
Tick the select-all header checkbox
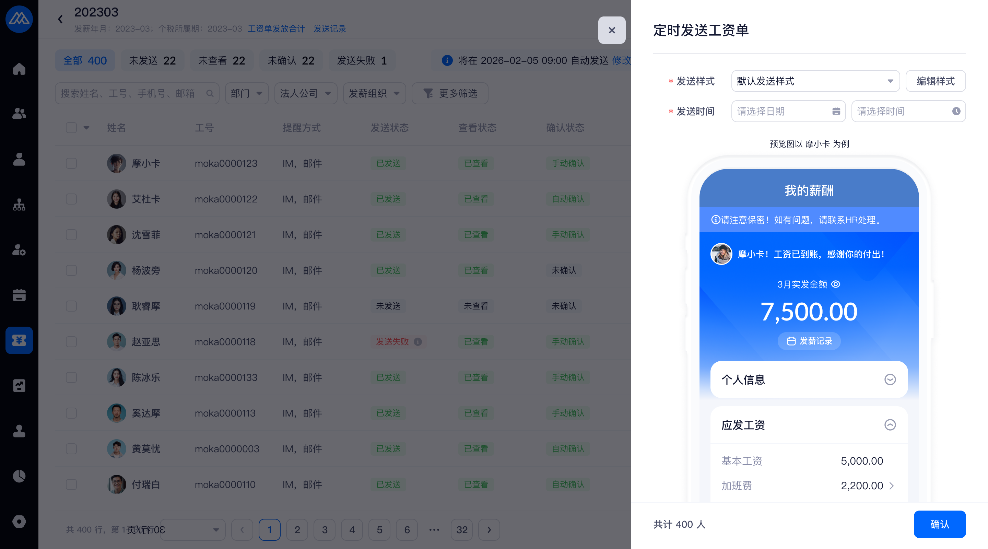coord(71,128)
